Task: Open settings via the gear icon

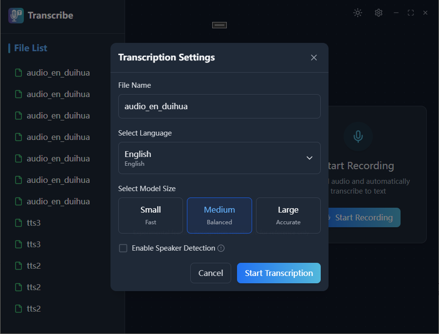Action: pyautogui.click(x=379, y=13)
